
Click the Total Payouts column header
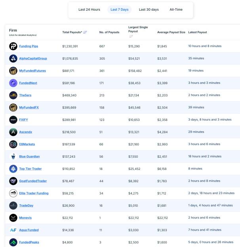(72, 32)
